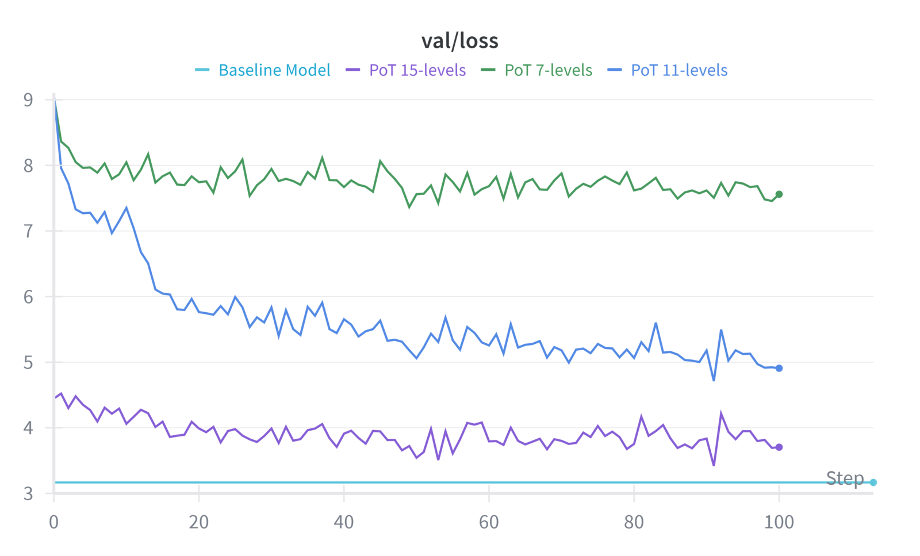Viewport: 920px width, 556px height.
Task: Click the cyan Baseline Model legend swatch
Action: point(202,70)
